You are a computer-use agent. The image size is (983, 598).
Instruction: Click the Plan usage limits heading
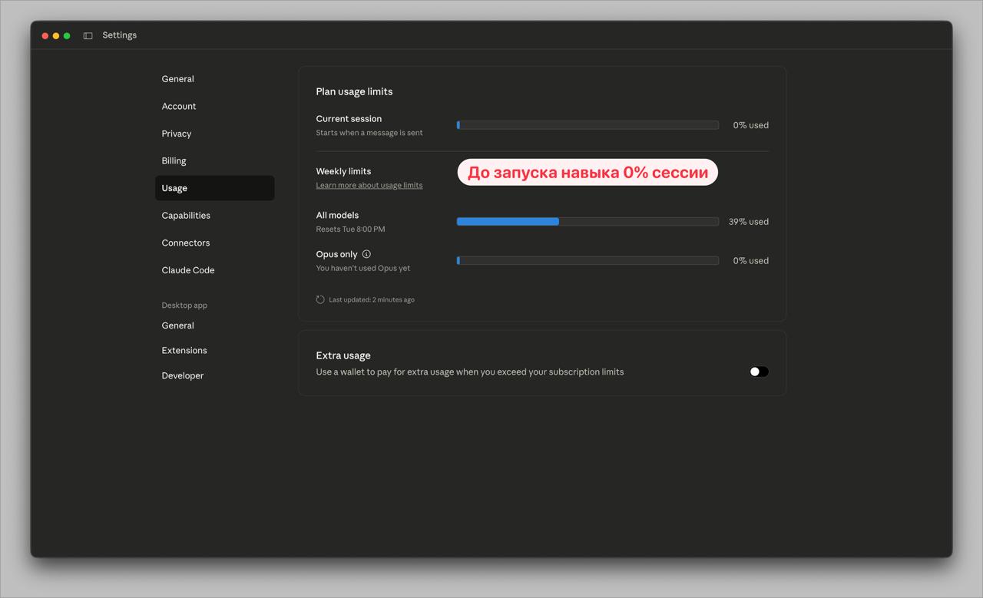click(x=354, y=91)
